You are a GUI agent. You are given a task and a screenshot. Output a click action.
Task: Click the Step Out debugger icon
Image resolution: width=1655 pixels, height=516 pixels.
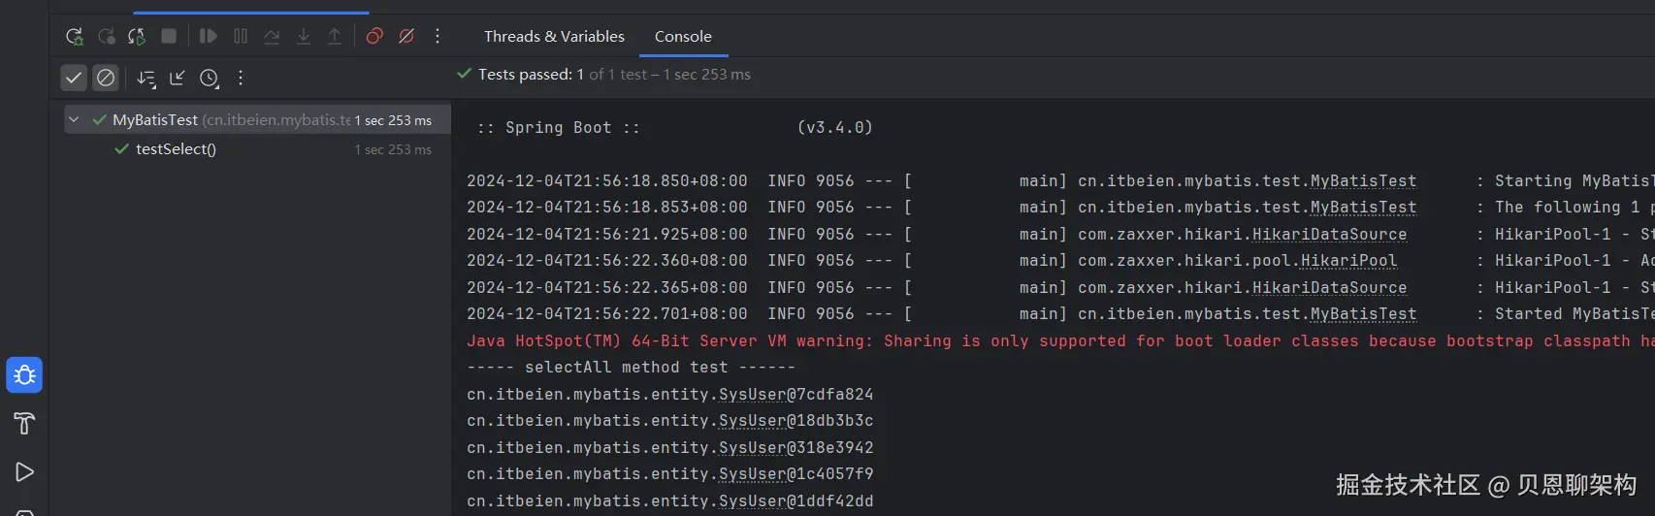[x=335, y=36]
